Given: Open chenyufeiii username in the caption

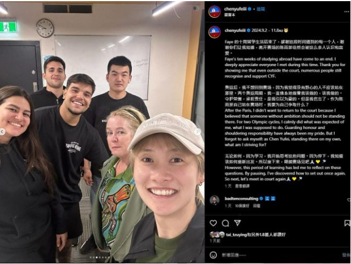Looking at the screenshot, I should (x=235, y=31).
